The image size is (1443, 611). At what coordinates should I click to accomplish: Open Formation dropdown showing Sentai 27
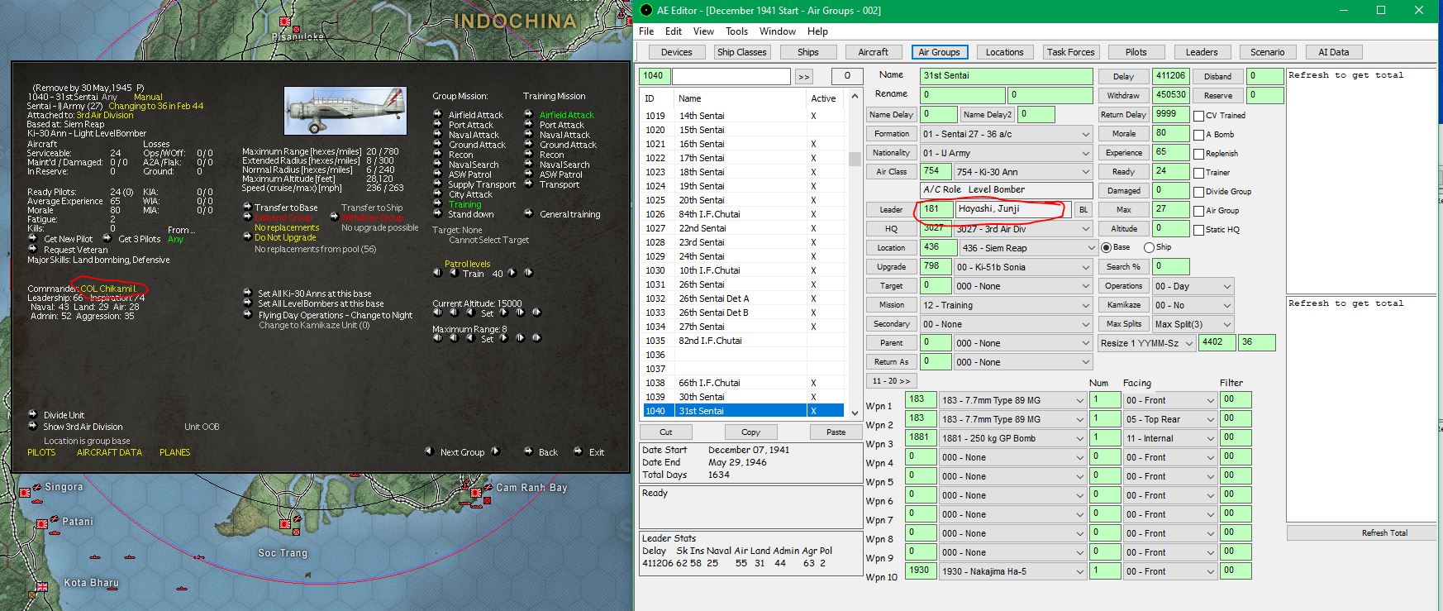tap(1006, 134)
